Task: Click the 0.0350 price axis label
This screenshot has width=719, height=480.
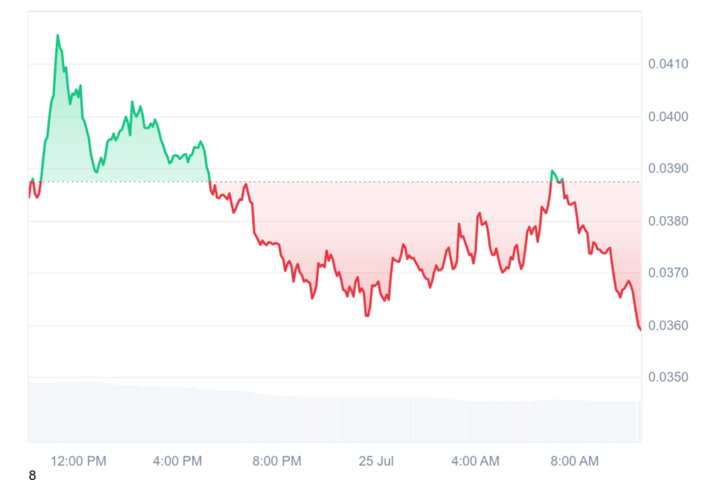Action: (x=668, y=378)
